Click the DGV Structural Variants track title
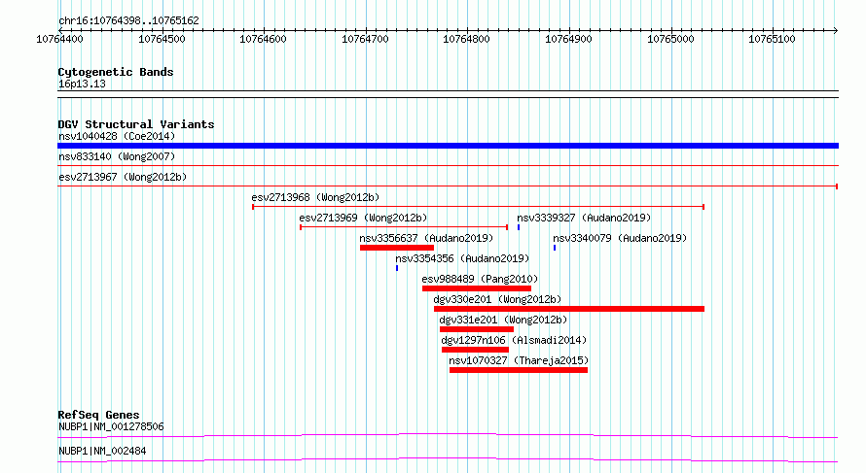This screenshot has width=866, height=473. tap(136, 124)
